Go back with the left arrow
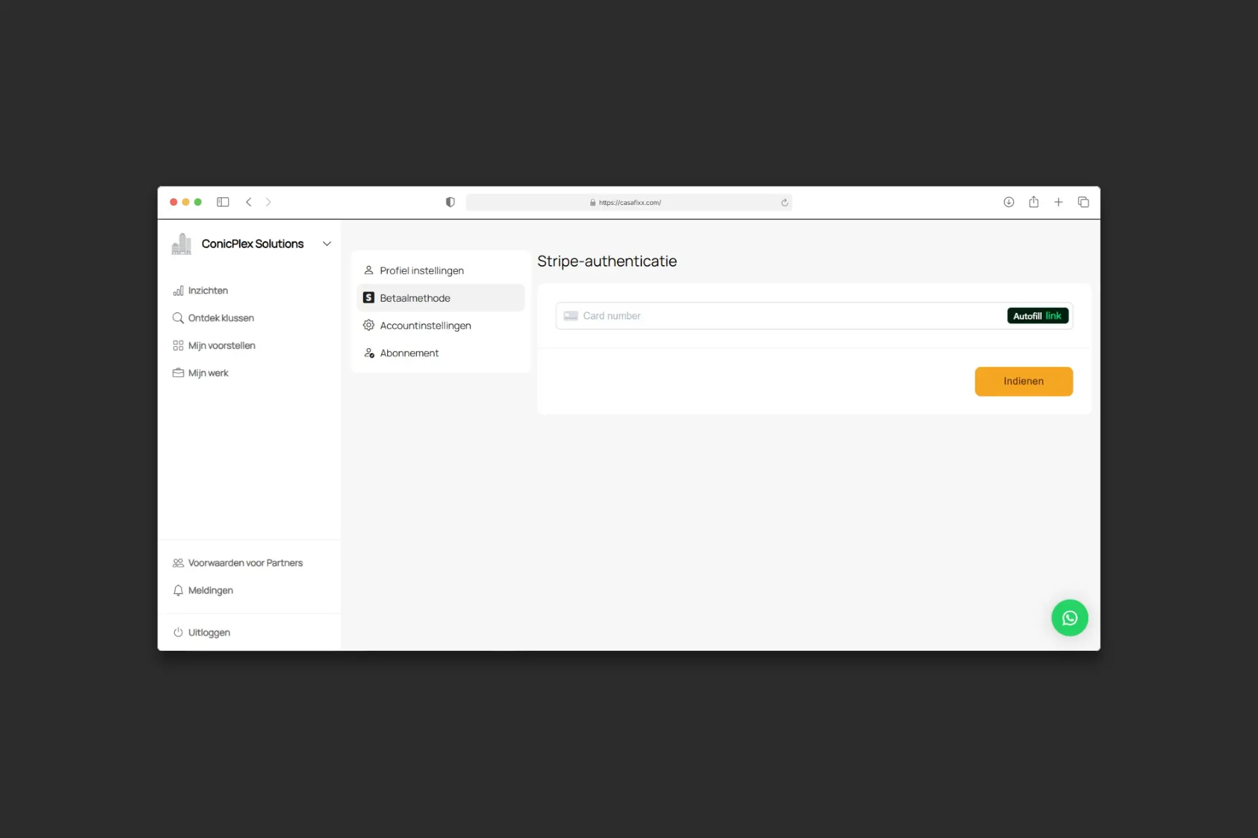1258x838 pixels. (x=248, y=202)
